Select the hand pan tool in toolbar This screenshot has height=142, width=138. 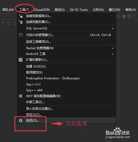124,16
